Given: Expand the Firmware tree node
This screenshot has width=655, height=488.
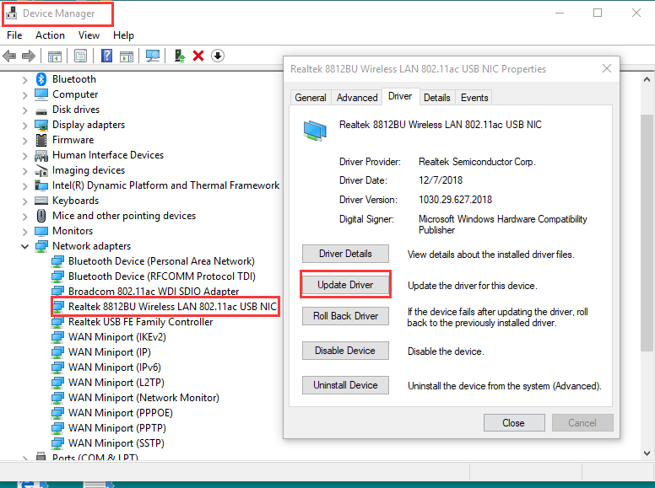Looking at the screenshot, I should (x=24, y=141).
